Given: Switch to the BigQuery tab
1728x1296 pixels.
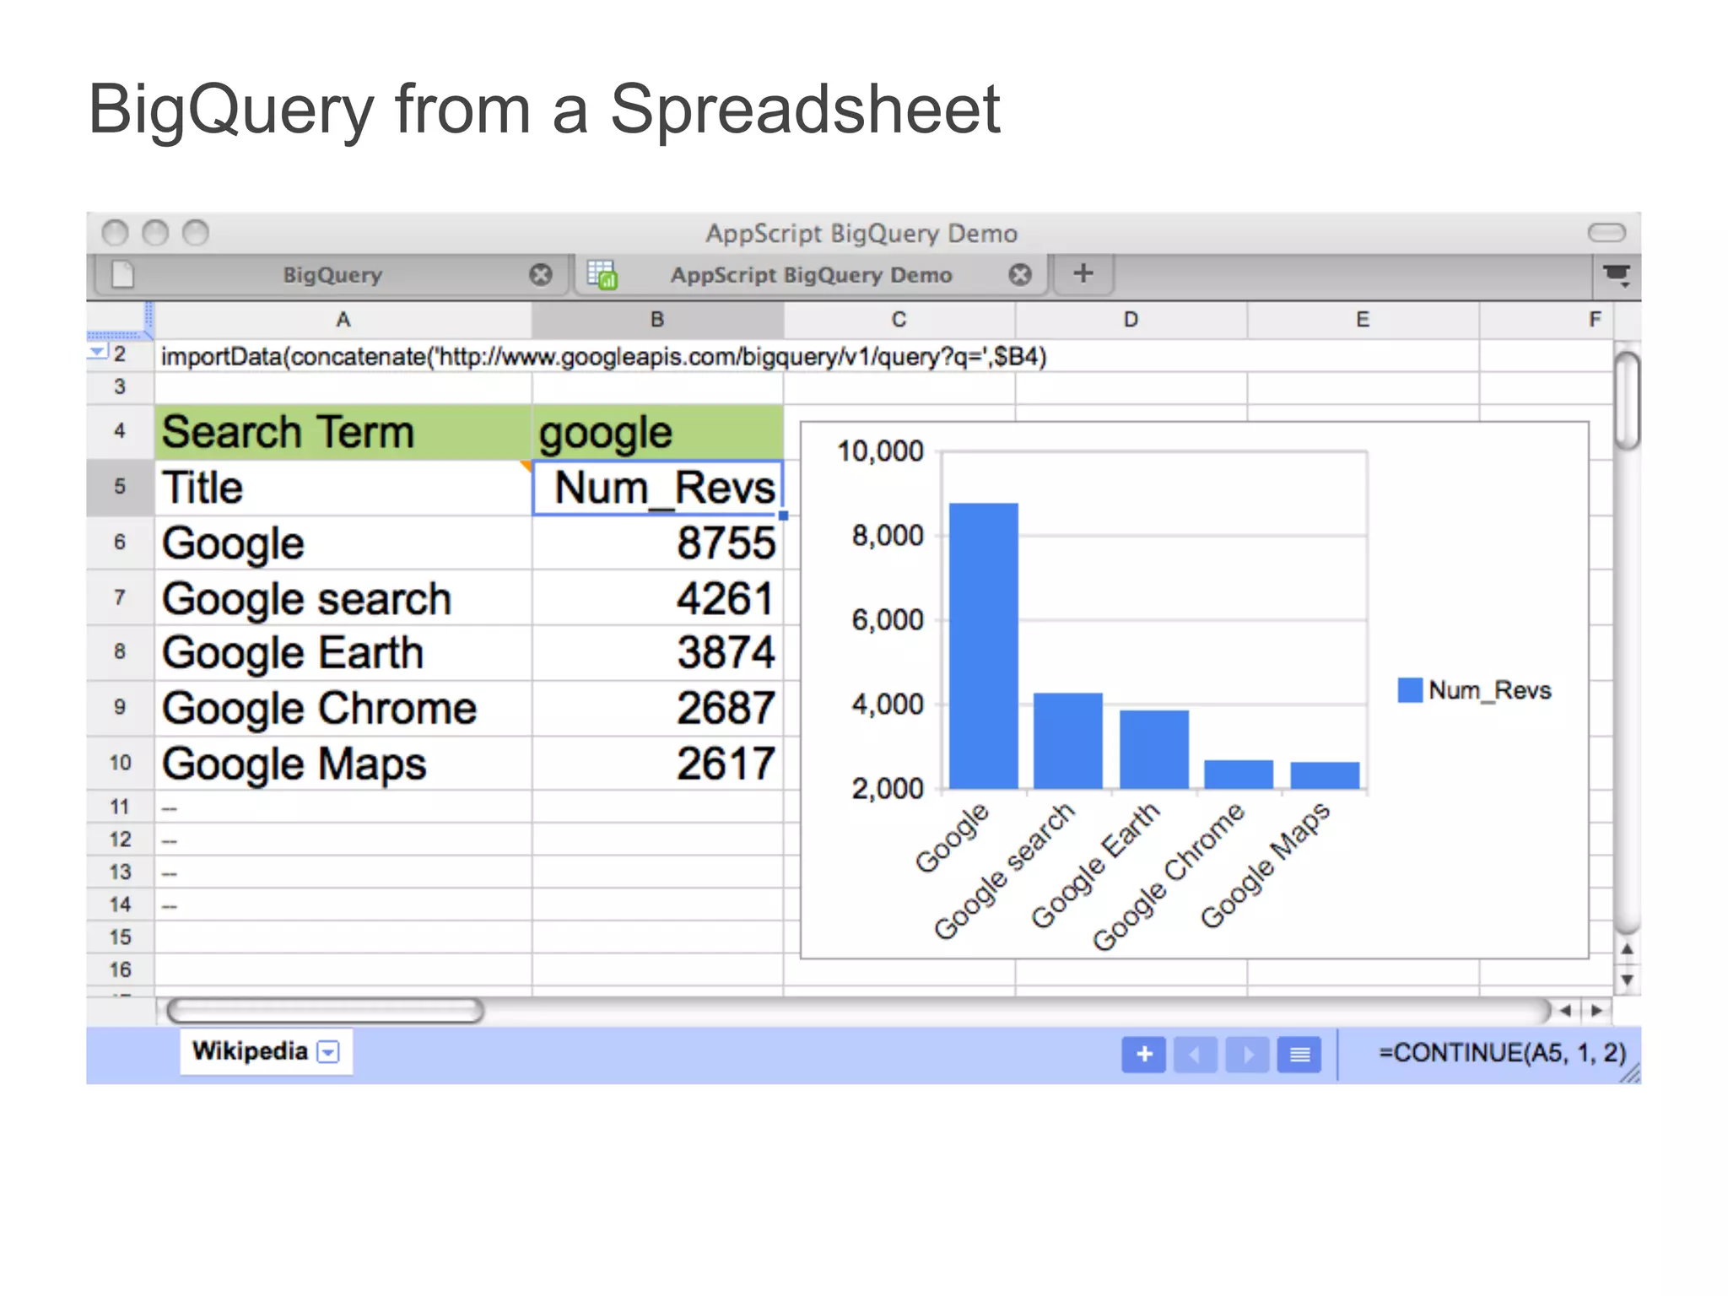Looking at the screenshot, I should (332, 275).
